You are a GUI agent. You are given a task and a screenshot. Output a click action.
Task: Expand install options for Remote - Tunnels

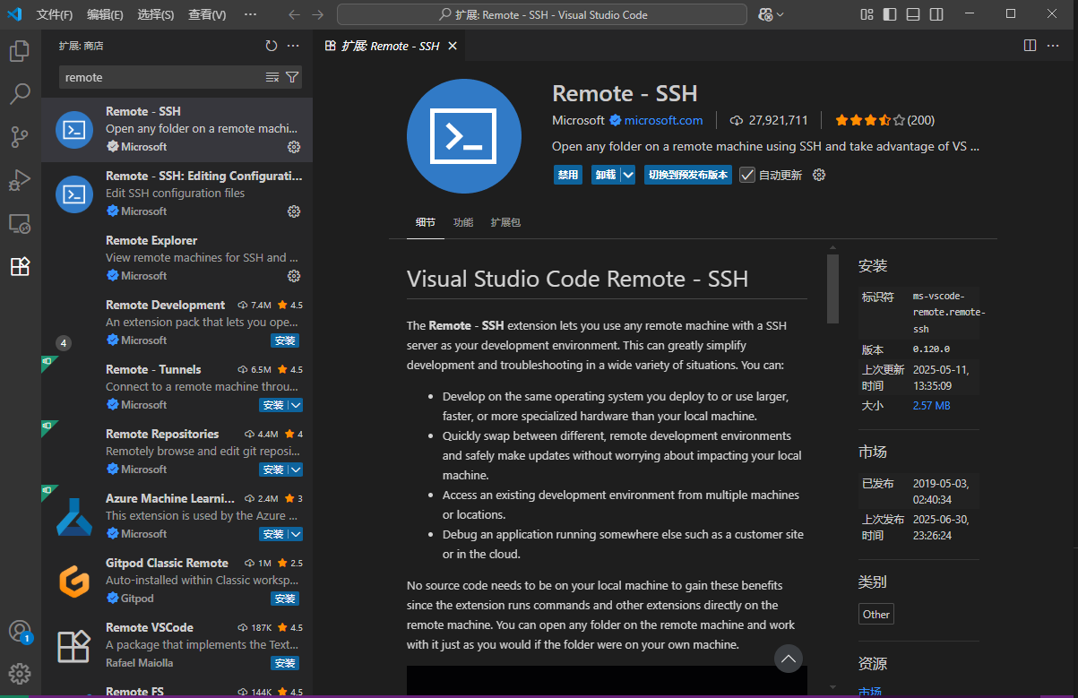(297, 404)
